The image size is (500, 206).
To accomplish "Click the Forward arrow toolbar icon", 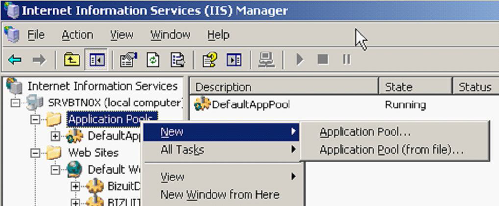I will click(x=39, y=60).
